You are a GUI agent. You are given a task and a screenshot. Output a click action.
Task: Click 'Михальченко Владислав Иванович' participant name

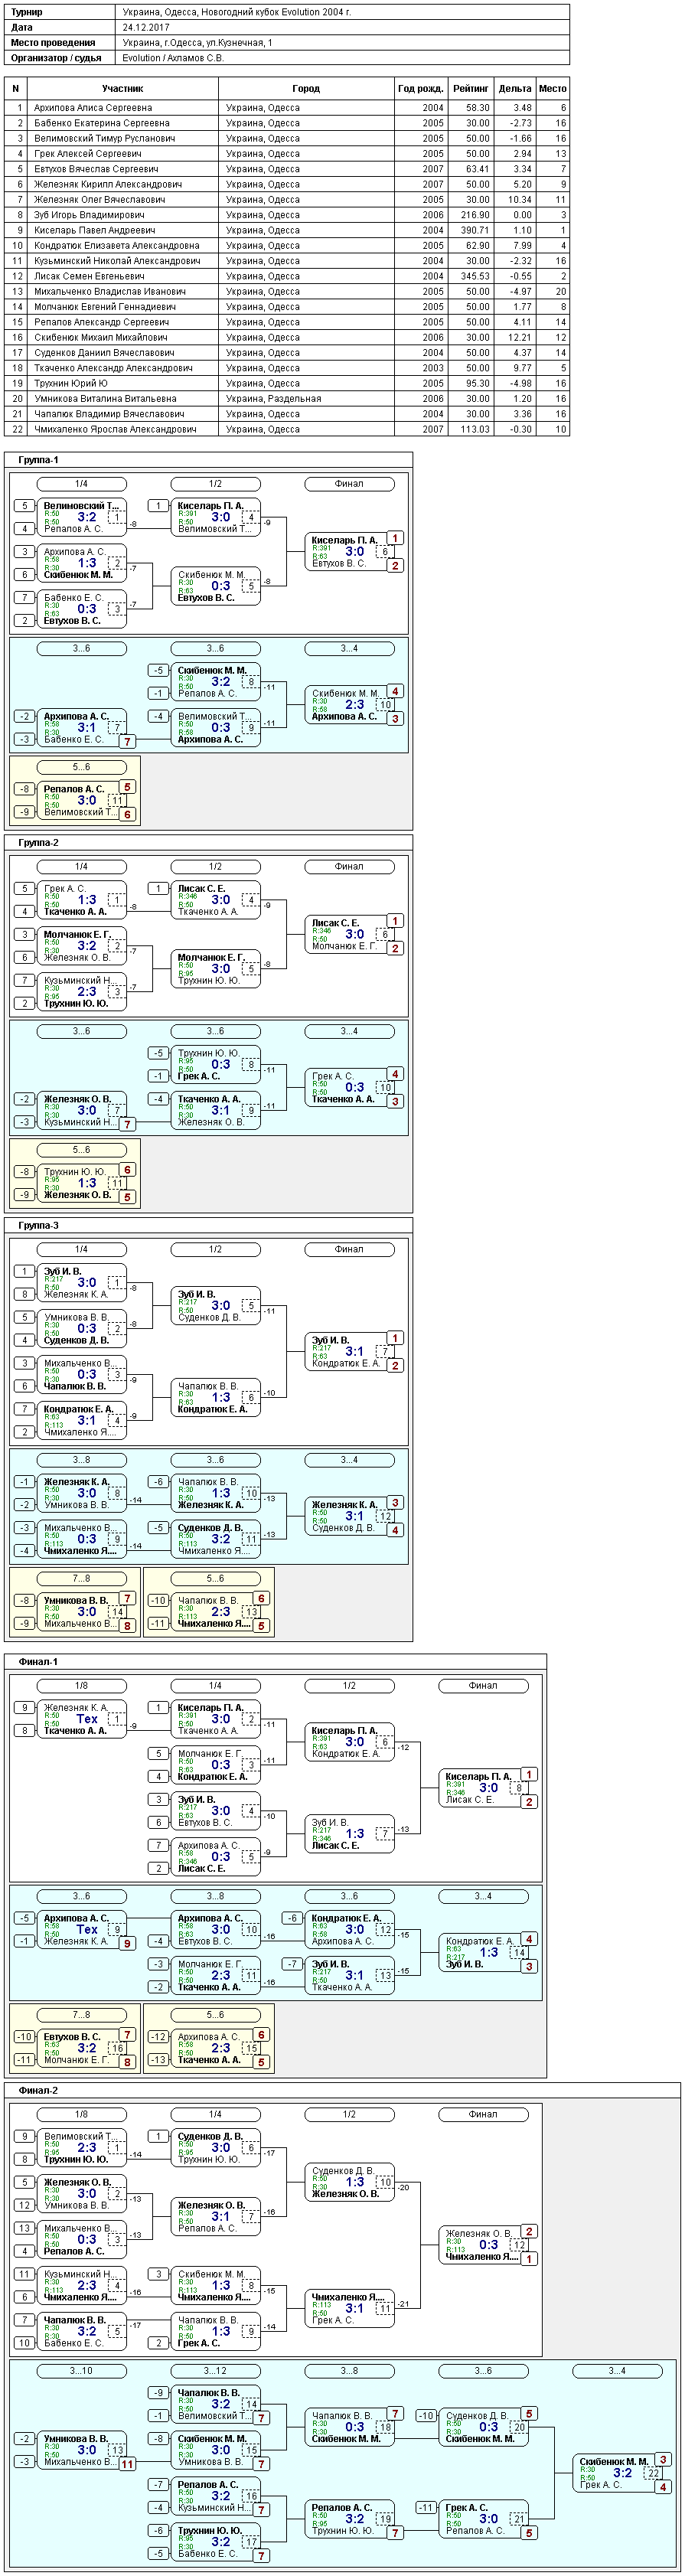[x=110, y=291]
